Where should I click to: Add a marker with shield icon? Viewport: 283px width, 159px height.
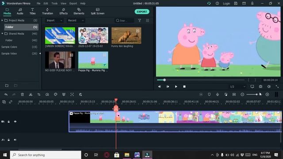pos(209,95)
